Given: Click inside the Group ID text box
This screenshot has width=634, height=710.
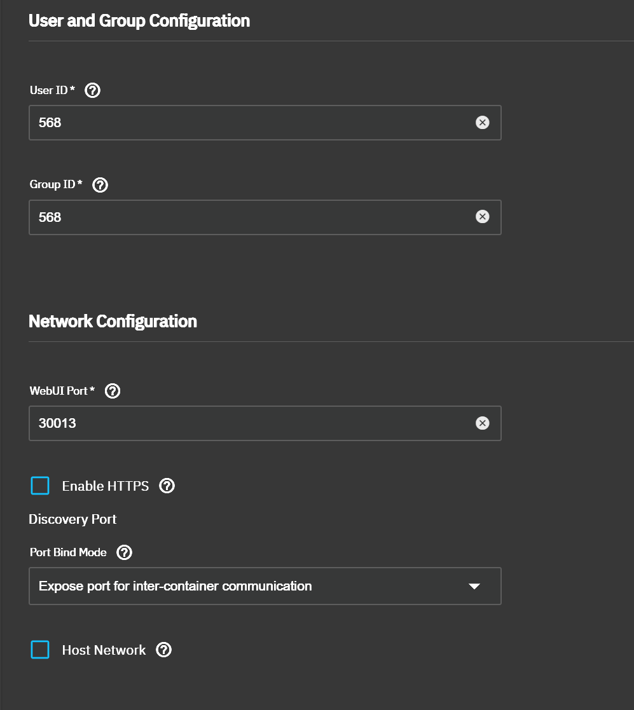Looking at the screenshot, I should pos(248,217).
